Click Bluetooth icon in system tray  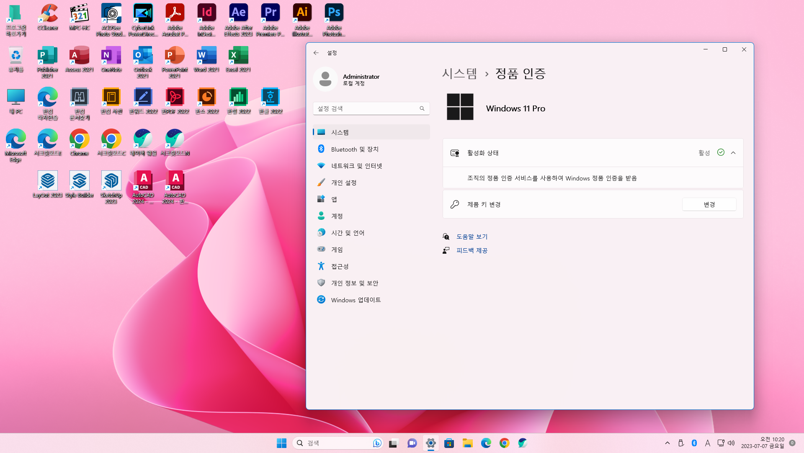coord(694,443)
